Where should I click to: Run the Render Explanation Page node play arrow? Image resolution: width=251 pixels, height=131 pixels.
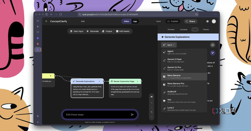pyautogui.click(x=137, y=81)
